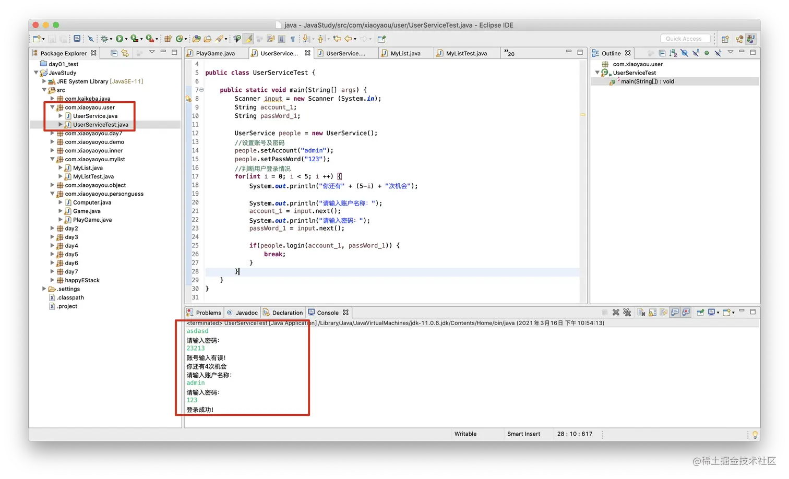The height and width of the screenshot is (479, 789).
Task: Toggle Scroll Lock in Console
Action: click(652, 312)
